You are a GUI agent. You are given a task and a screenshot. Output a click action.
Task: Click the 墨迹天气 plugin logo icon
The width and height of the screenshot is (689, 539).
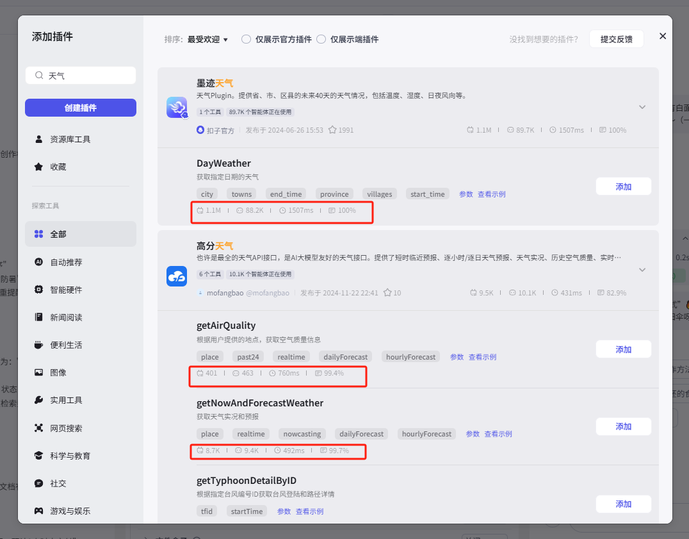click(x=177, y=107)
